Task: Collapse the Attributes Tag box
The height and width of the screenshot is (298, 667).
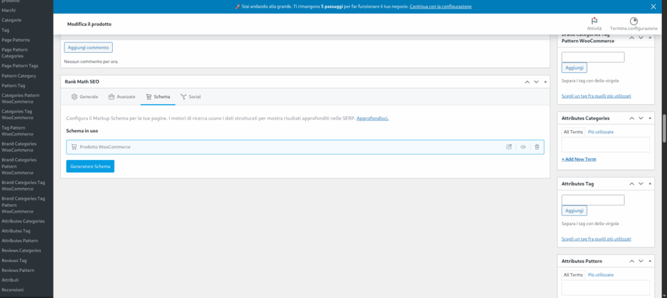Action: point(650,184)
